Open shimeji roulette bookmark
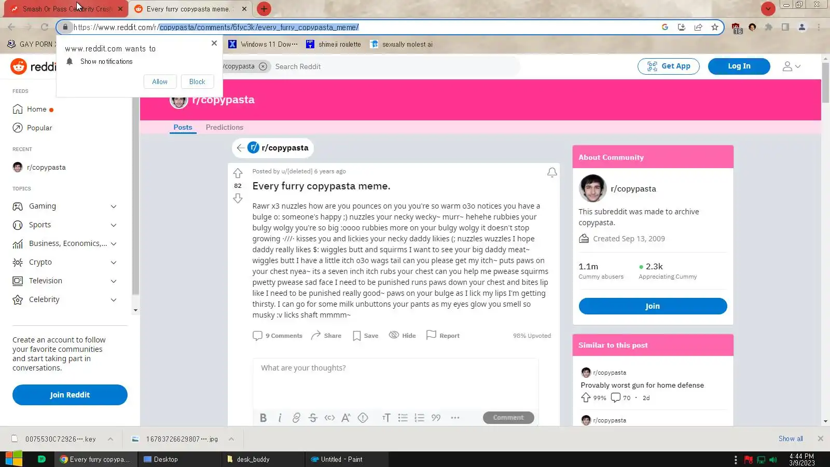The image size is (830, 467). 334,45
